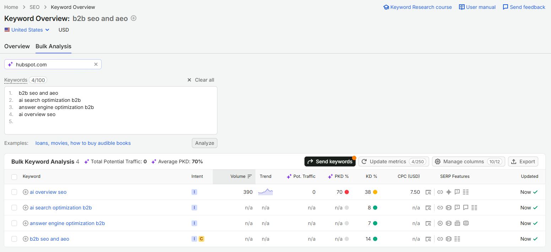
Task: Click the KD % column header
Action: coord(372,176)
